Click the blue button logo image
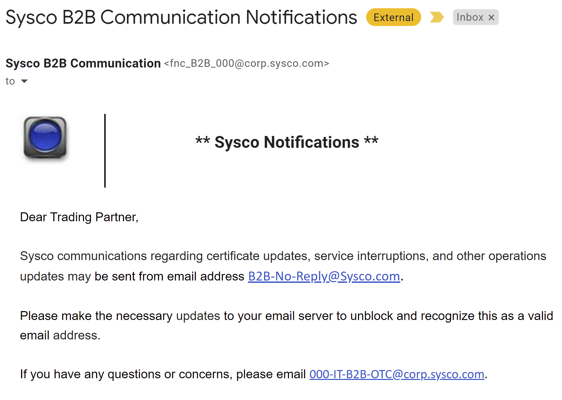This screenshot has height=400, width=562. pos(45,138)
